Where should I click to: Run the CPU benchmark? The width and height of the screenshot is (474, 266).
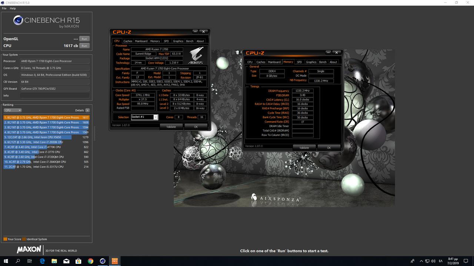point(84,46)
